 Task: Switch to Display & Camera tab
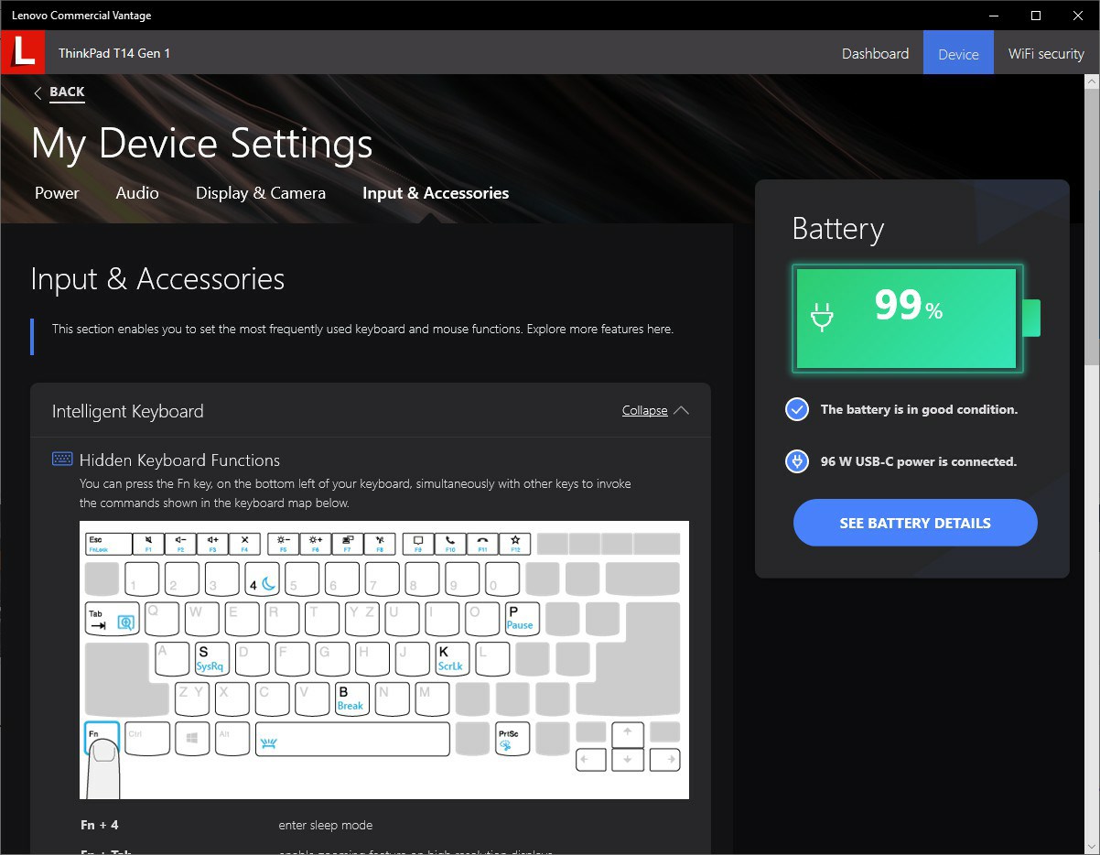[x=261, y=193]
